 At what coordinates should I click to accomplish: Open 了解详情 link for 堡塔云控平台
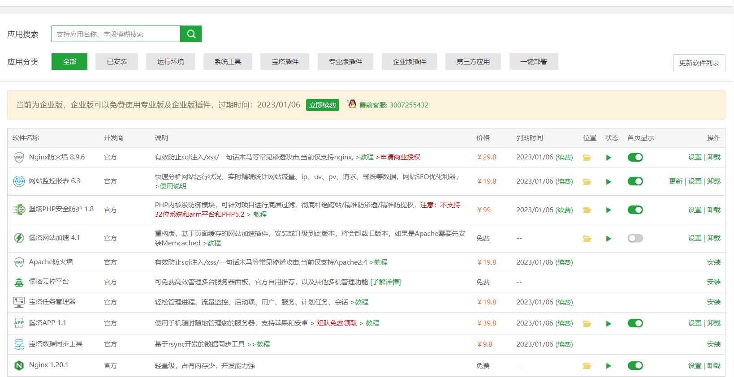(385, 282)
